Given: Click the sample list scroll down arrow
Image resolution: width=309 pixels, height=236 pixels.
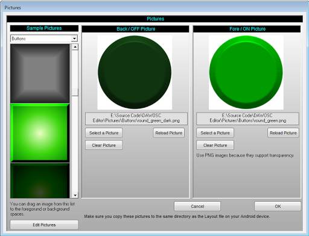Looking at the screenshot, I should [x=75, y=195].
